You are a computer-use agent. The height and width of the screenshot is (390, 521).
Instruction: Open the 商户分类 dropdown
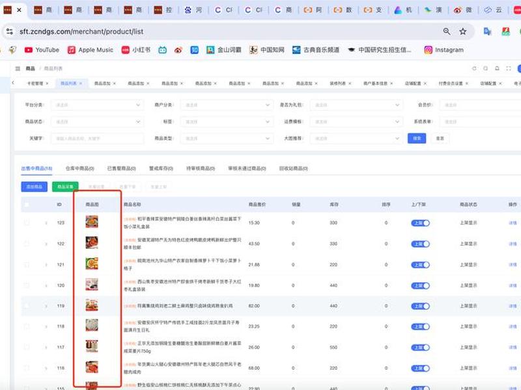click(227, 105)
